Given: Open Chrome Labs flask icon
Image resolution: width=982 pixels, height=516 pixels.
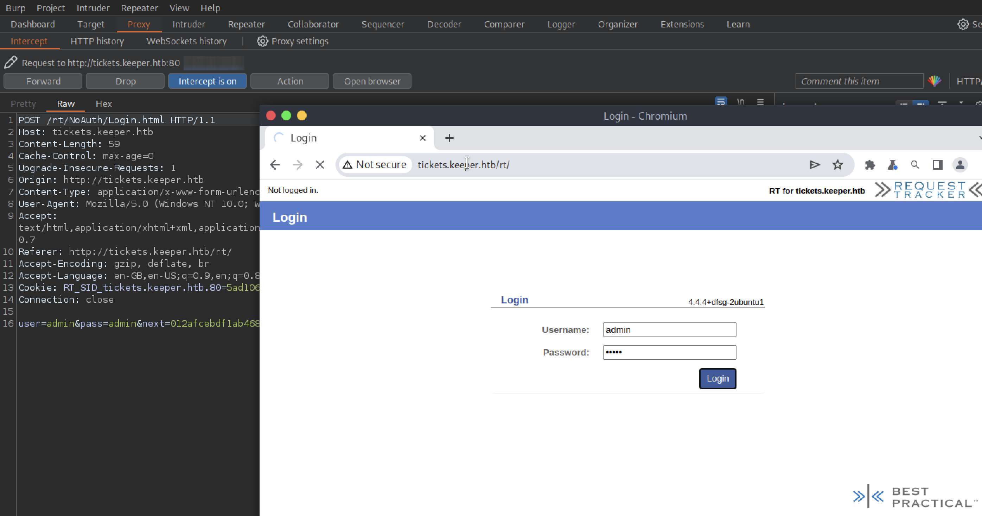Looking at the screenshot, I should pos(892,165).
